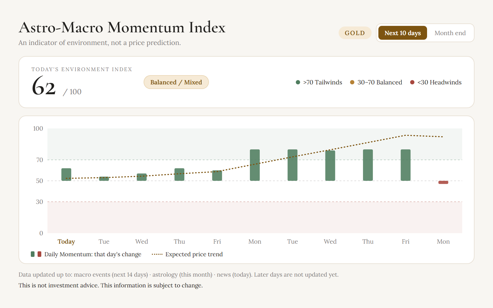Click the 0 tick label on the y-axis
Screen dimensions: 493x308
[x=41, y=233]
